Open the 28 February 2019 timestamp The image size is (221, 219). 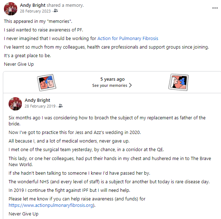(x=40, y=106)
